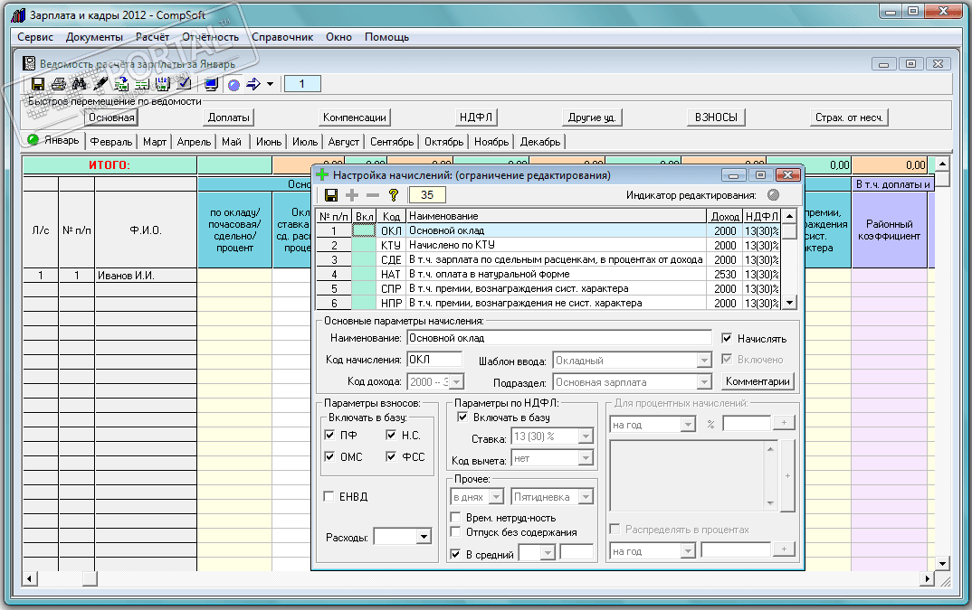The width and height of the screenshot is (972, 610).
Task: Open the Справочник menu
Action: tap(282, 36)
